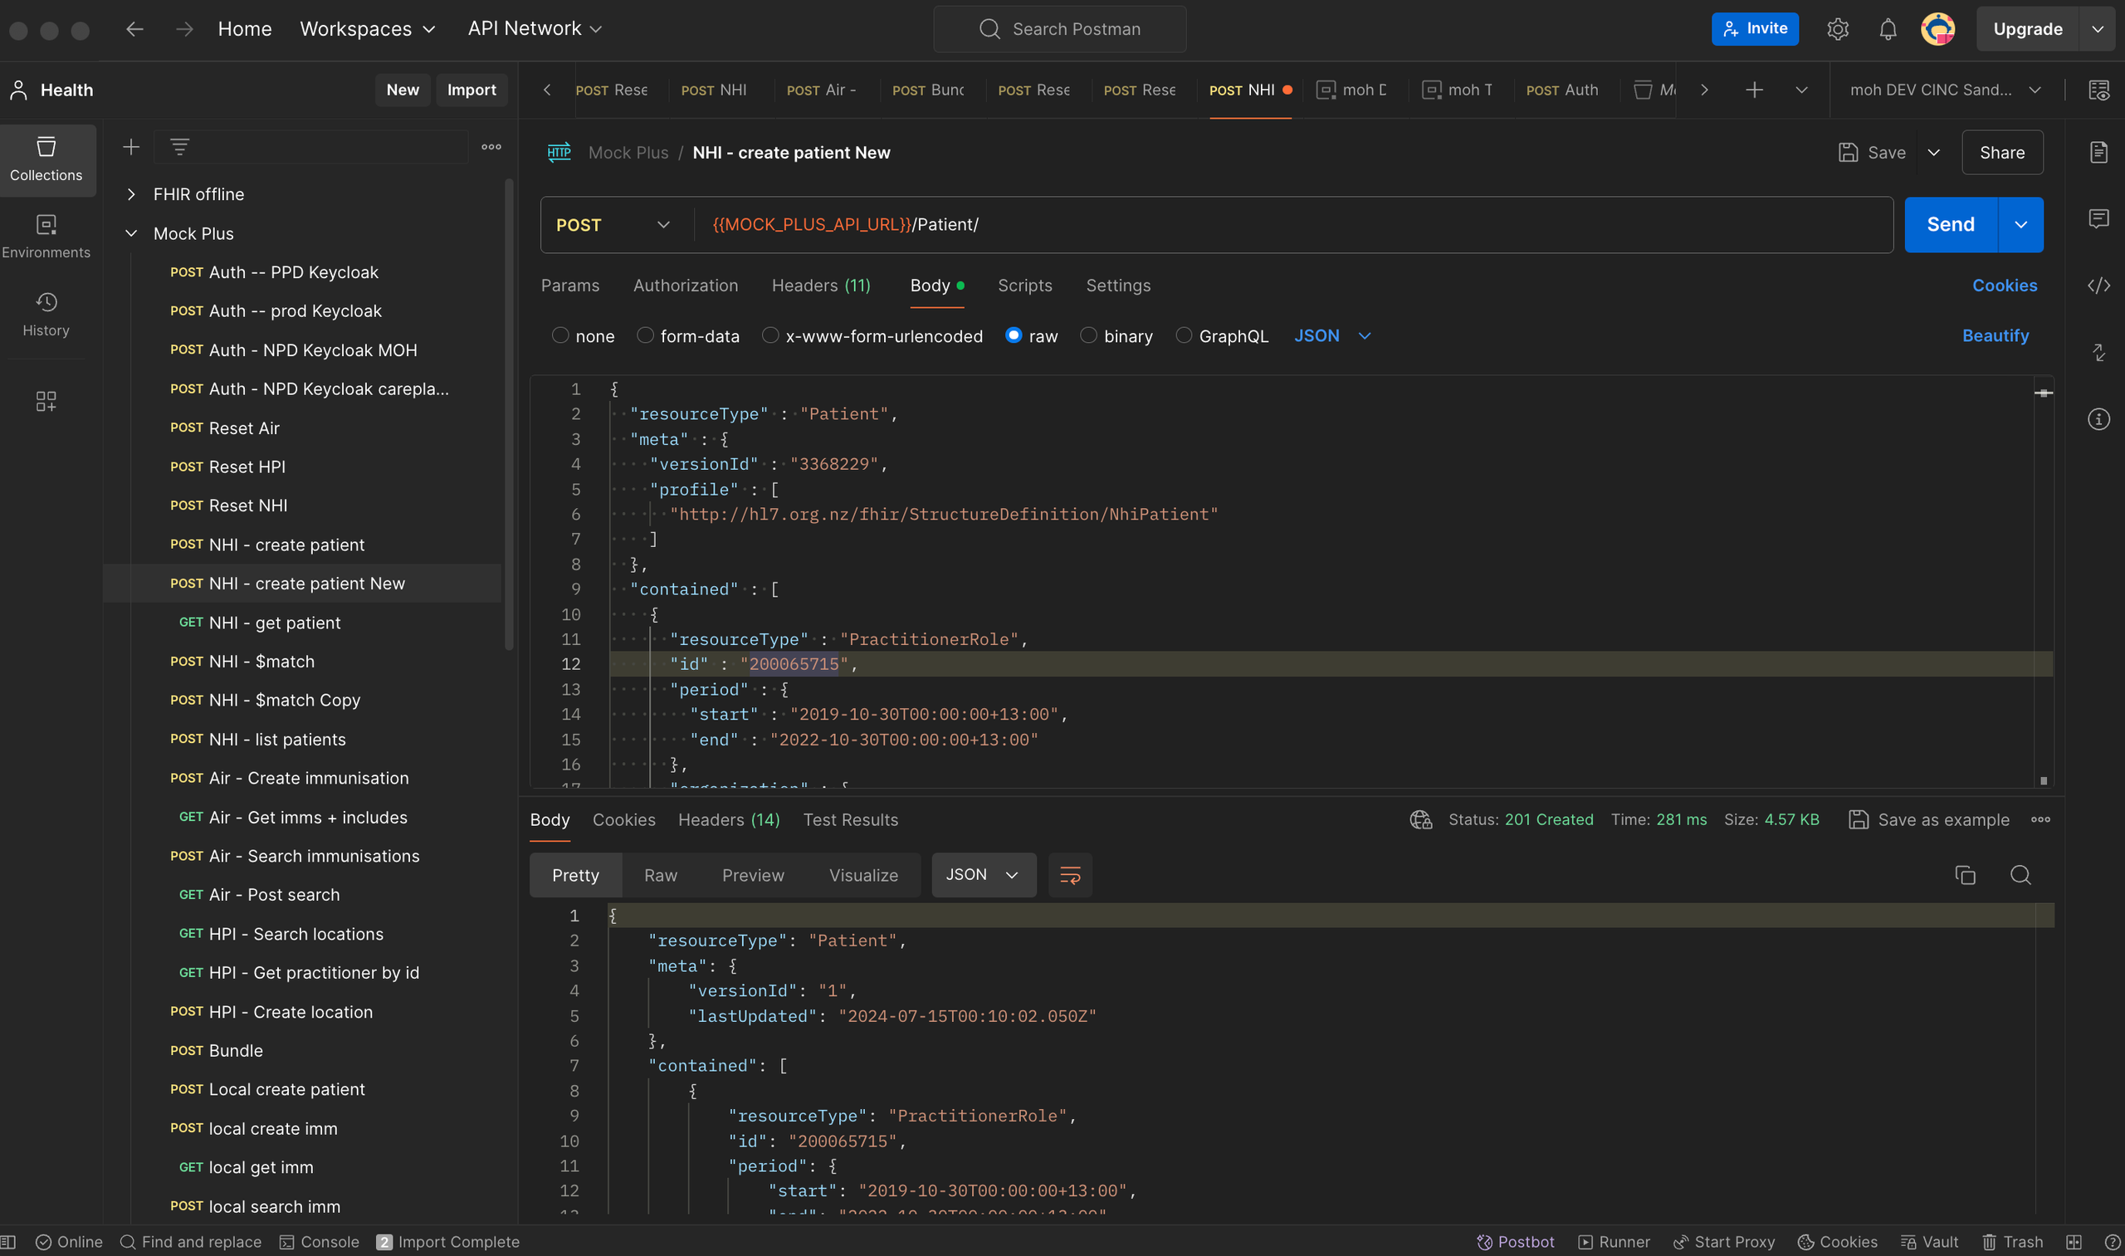Open the network information globe icon

point(1421,819)
